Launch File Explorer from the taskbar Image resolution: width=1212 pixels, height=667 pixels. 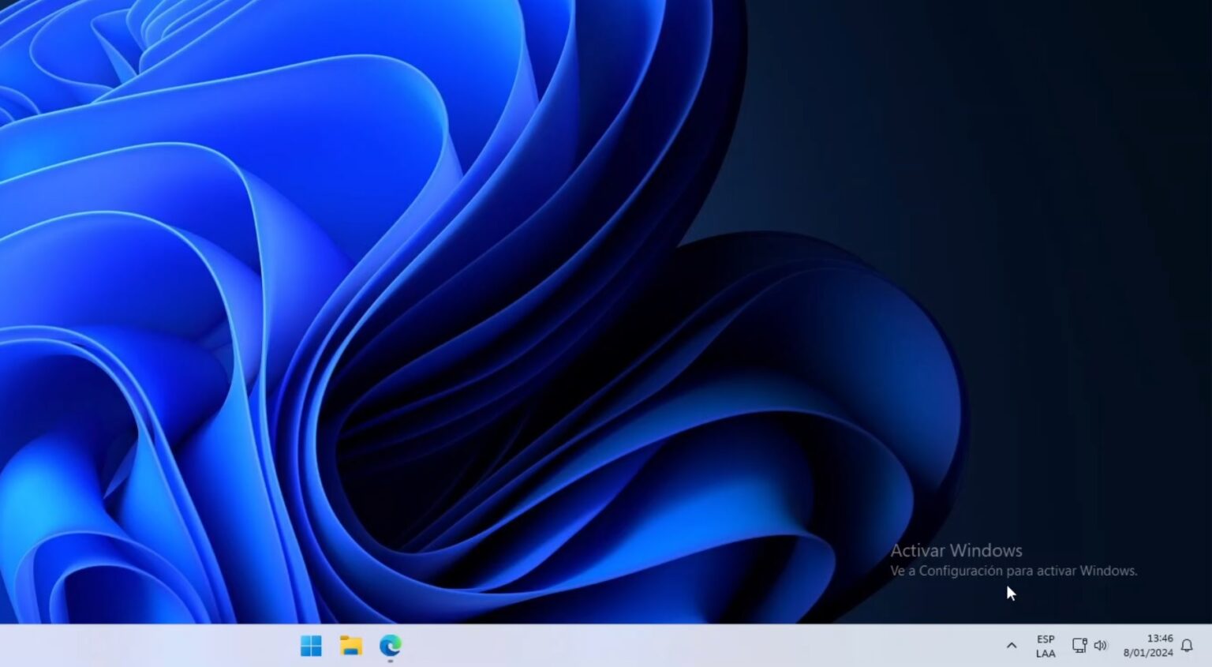click(x=350, y=646)
